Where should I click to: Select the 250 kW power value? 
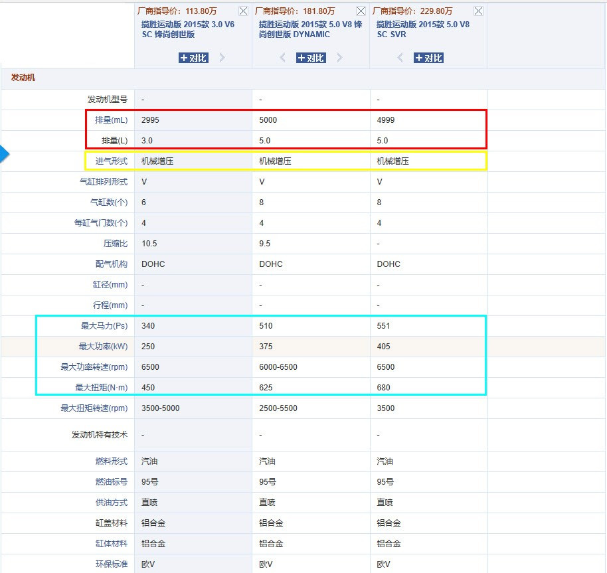[148, 347]
